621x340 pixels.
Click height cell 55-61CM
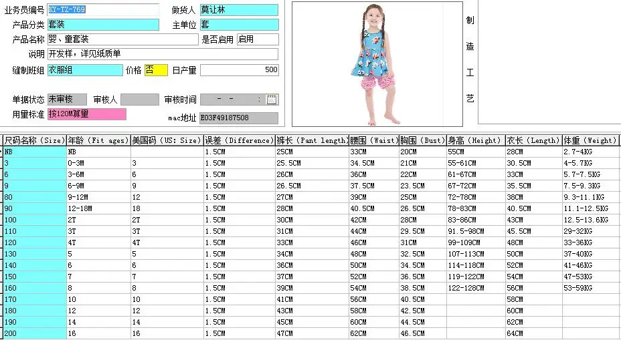476,163
